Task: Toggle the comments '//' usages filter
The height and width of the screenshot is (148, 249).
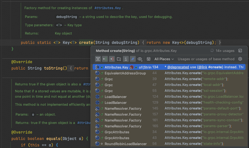Action: point(133,59)
